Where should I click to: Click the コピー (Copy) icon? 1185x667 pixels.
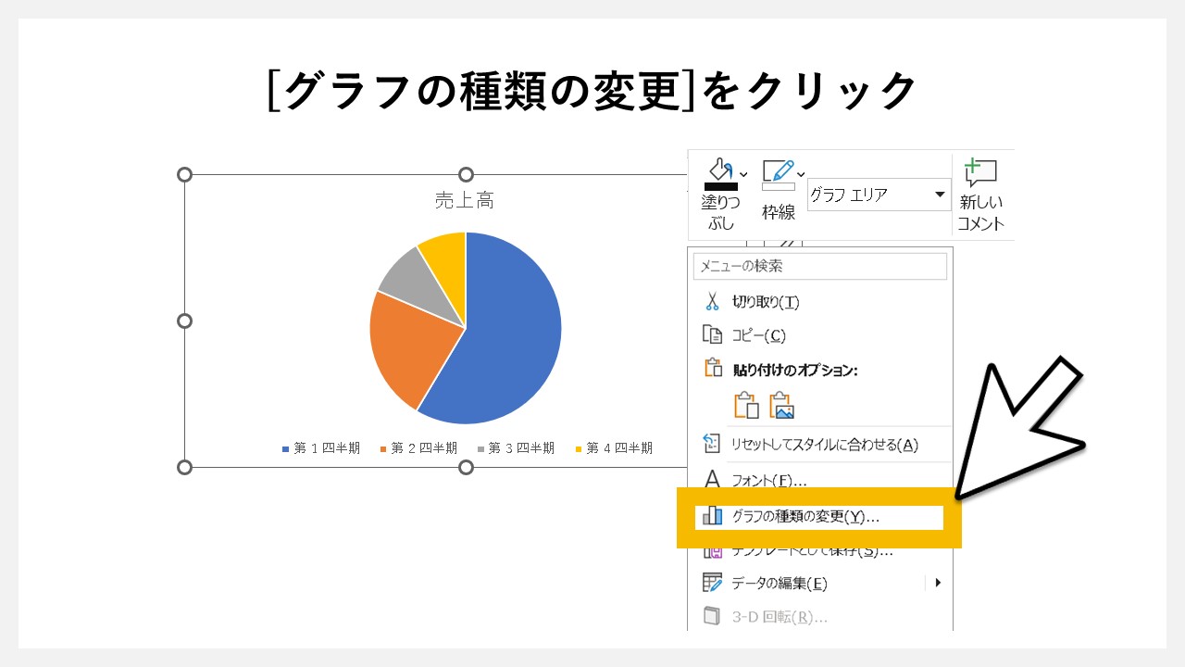[x=712, y=335]
